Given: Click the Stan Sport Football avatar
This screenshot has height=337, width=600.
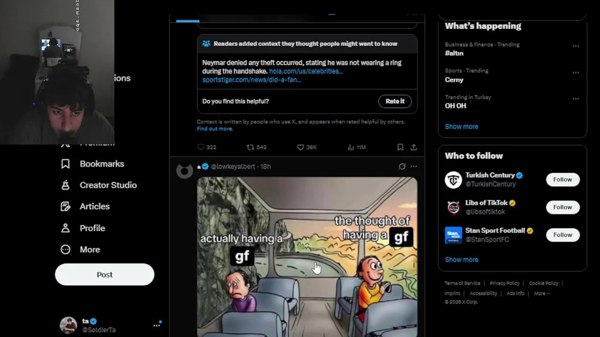Looking at the screenshot, I should click(453, 235).
